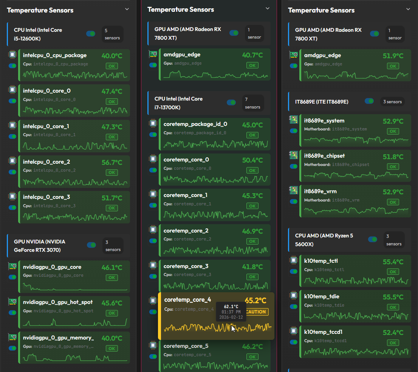Click the 46.2°C reading on coretemp_core_5
The width and height of the screenshot is (418, 372).
tap(252, 347)
